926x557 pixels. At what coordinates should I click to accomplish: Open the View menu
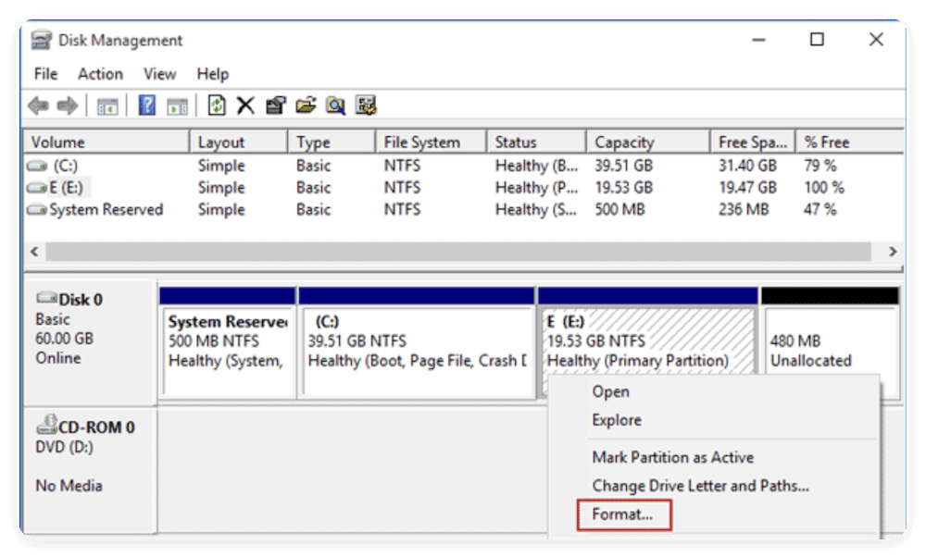tap(159, 74)
